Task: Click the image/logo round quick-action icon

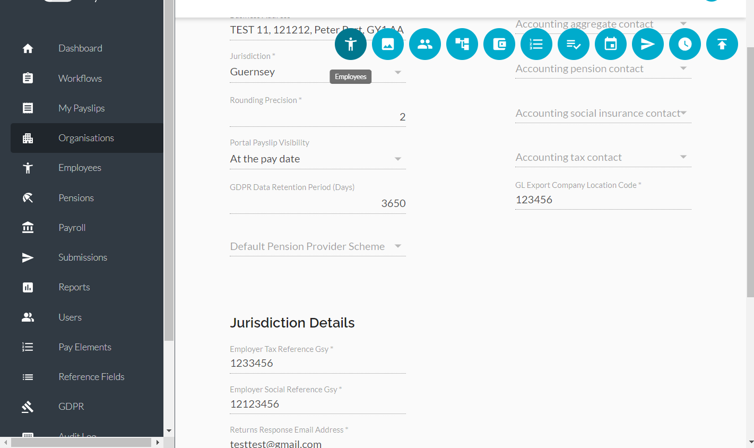Action: pyautogui.click(x=388, y=44)
